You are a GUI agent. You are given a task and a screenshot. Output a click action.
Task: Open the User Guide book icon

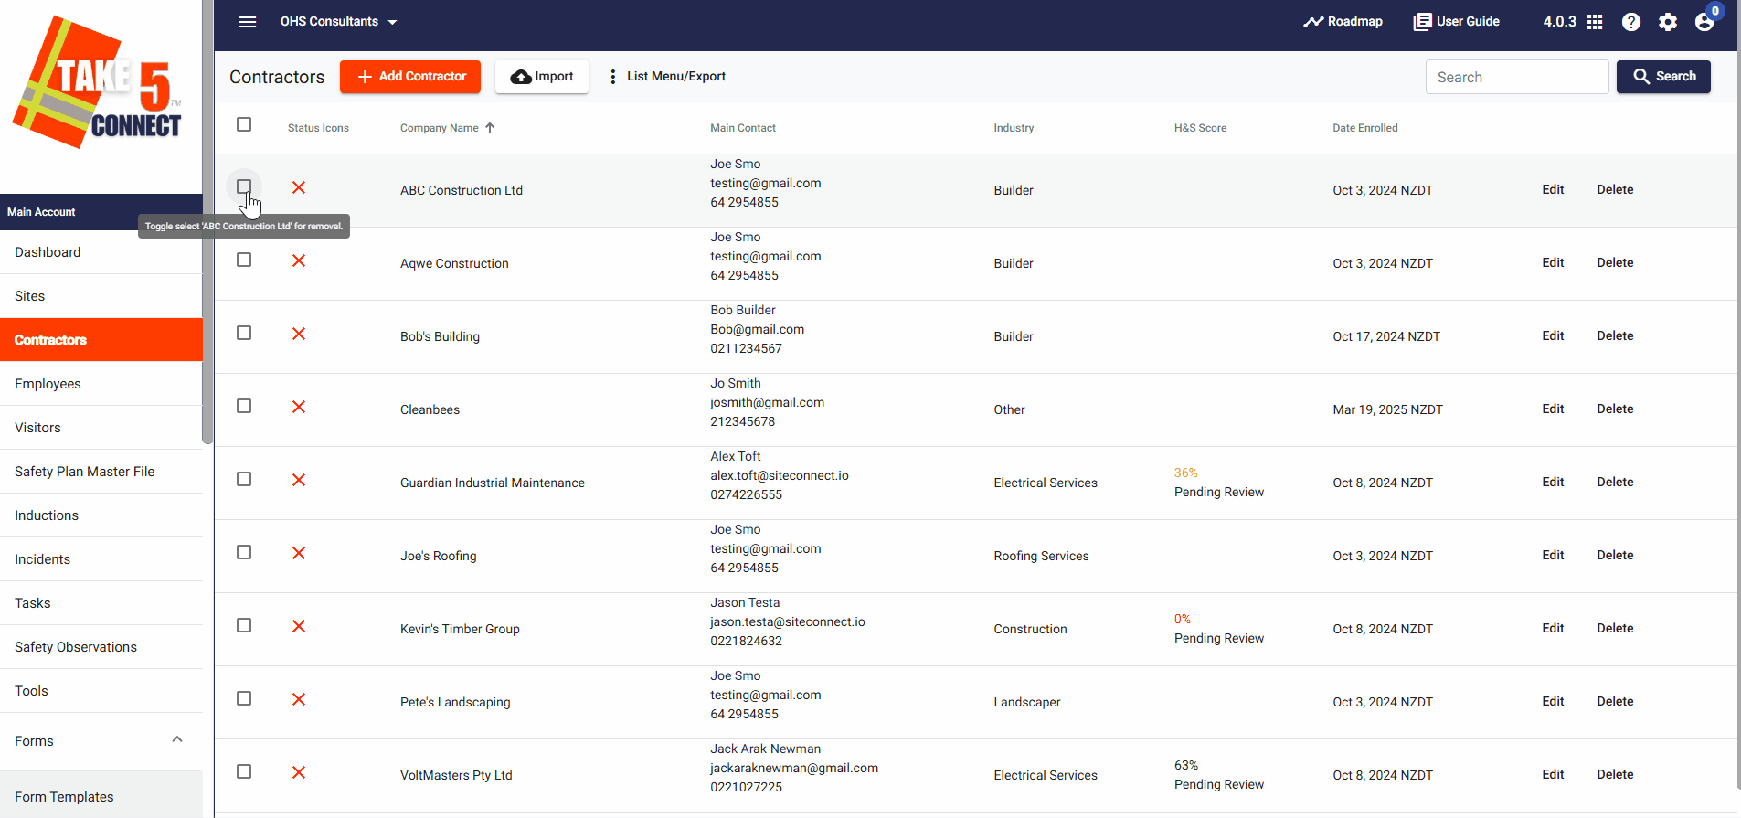pyautogui.click(x=1422, y=22)
